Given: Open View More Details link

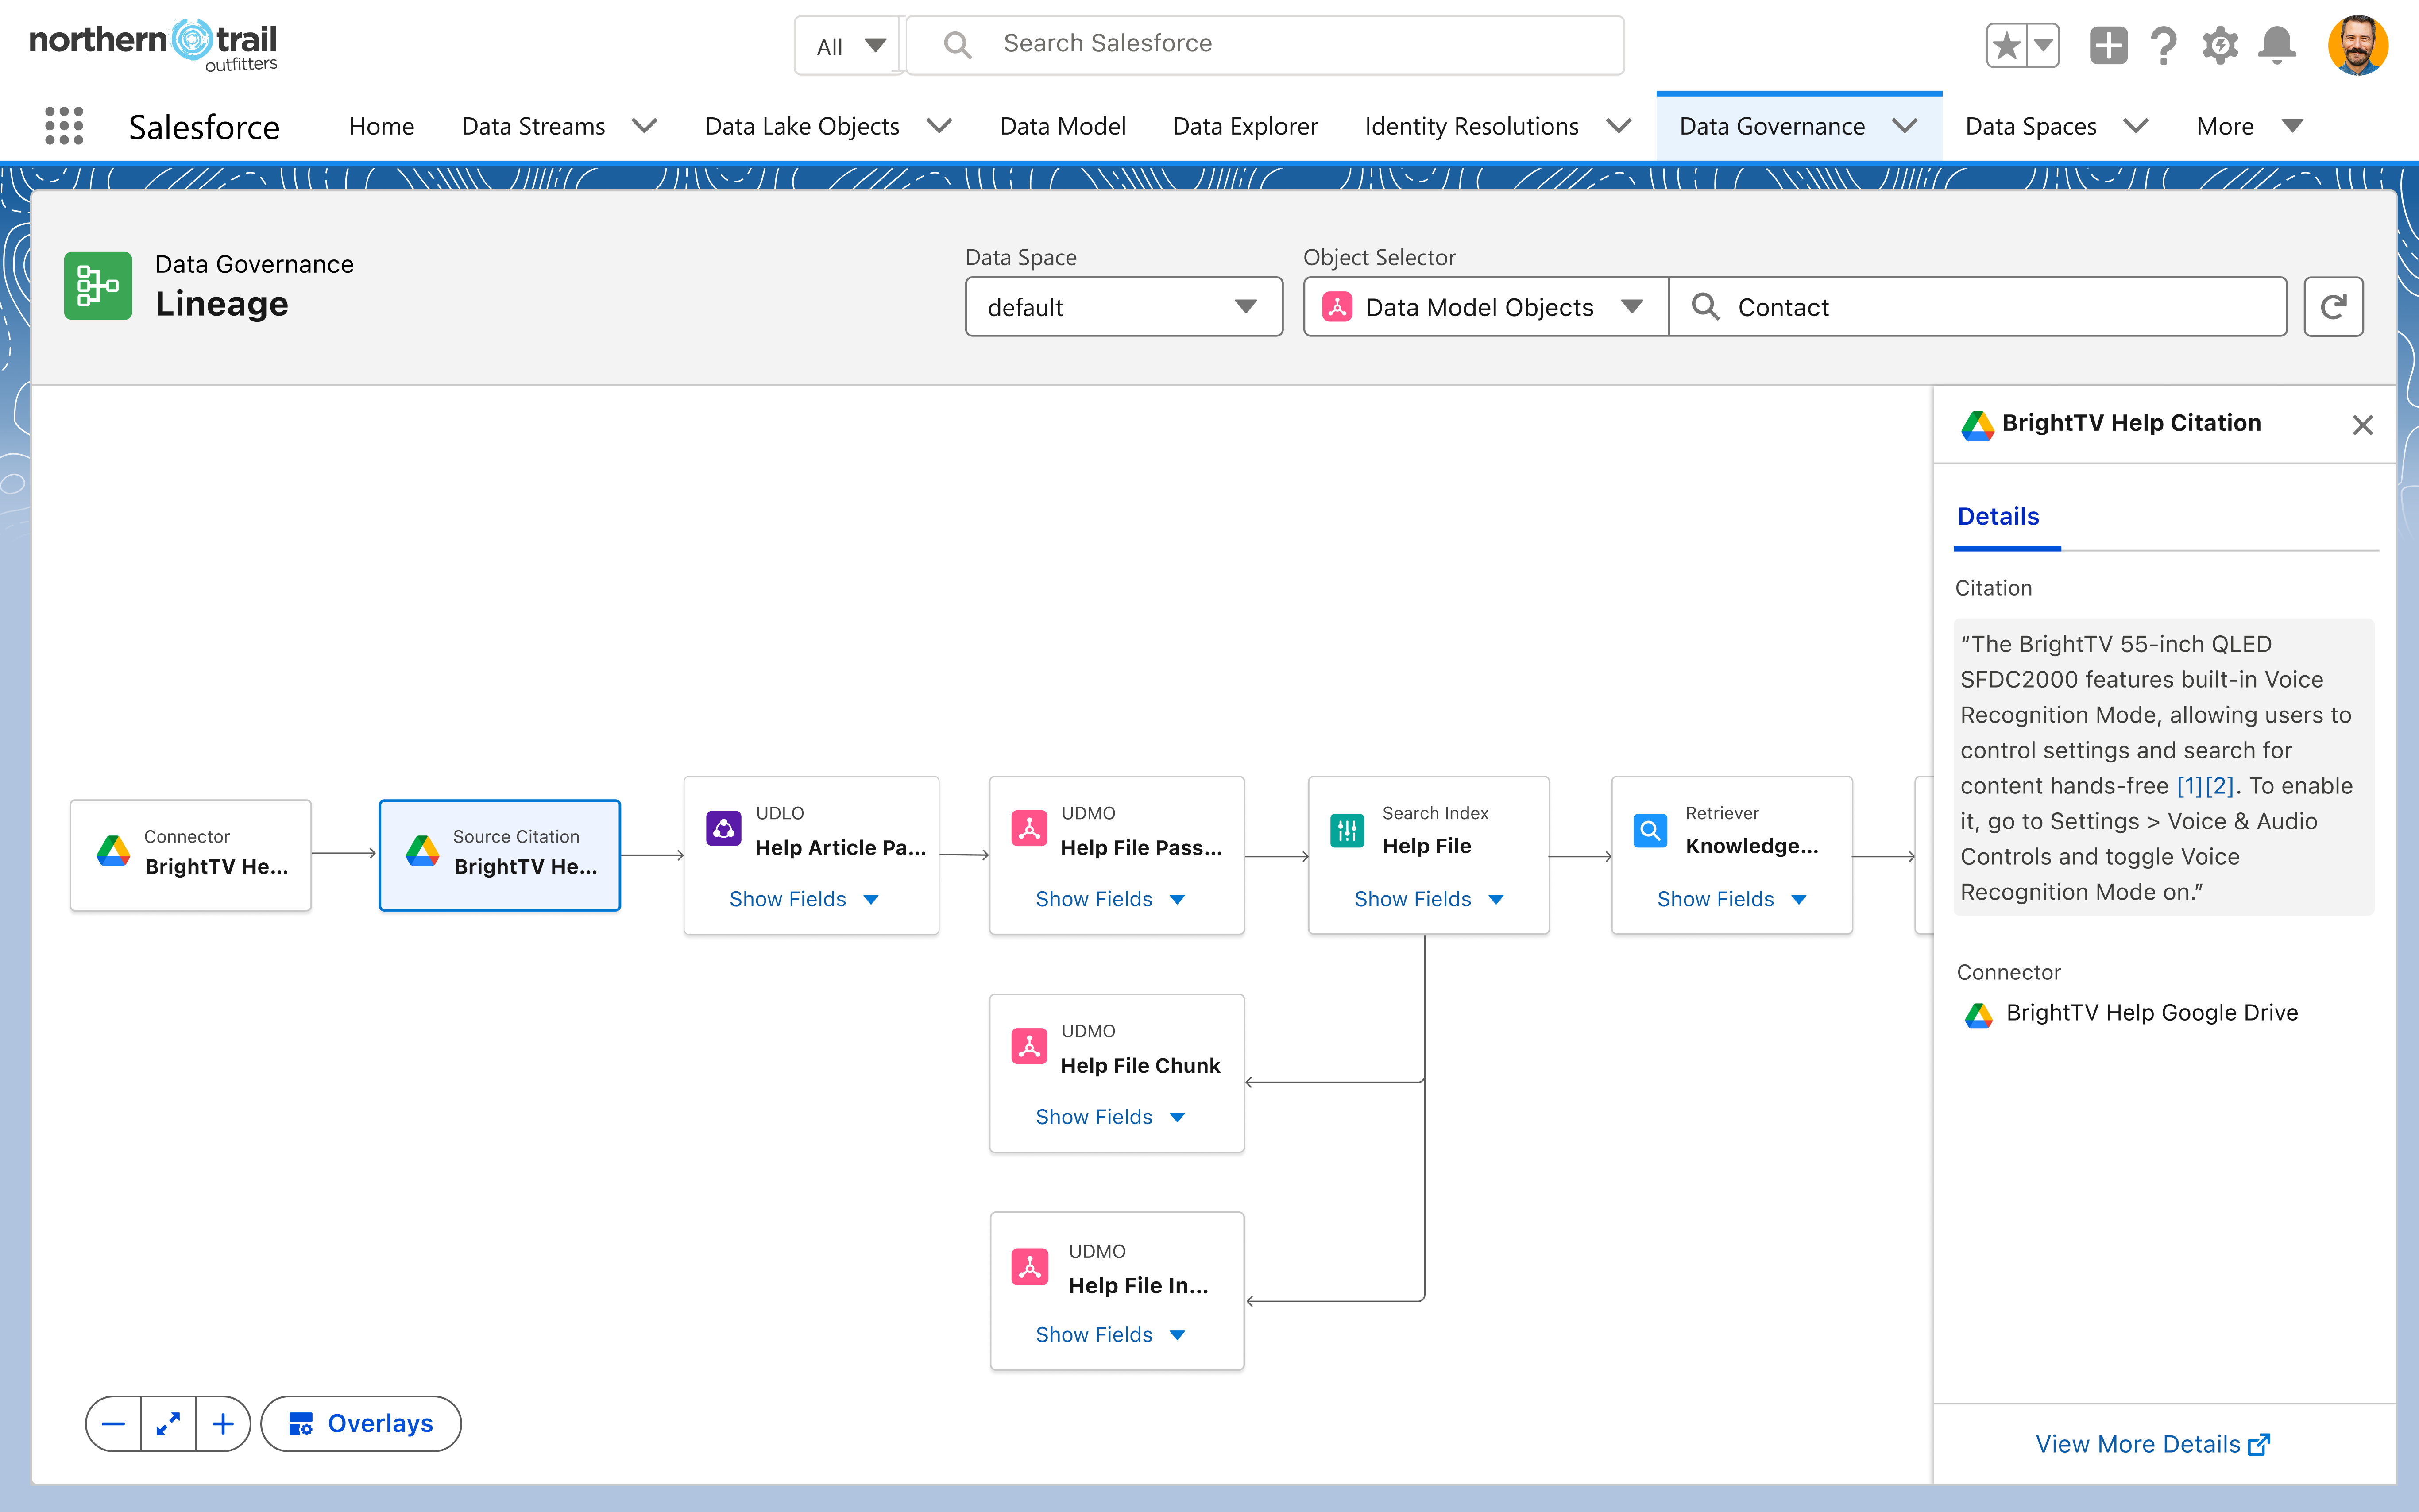Looking at the screenshot, I should [2152, 1444].
